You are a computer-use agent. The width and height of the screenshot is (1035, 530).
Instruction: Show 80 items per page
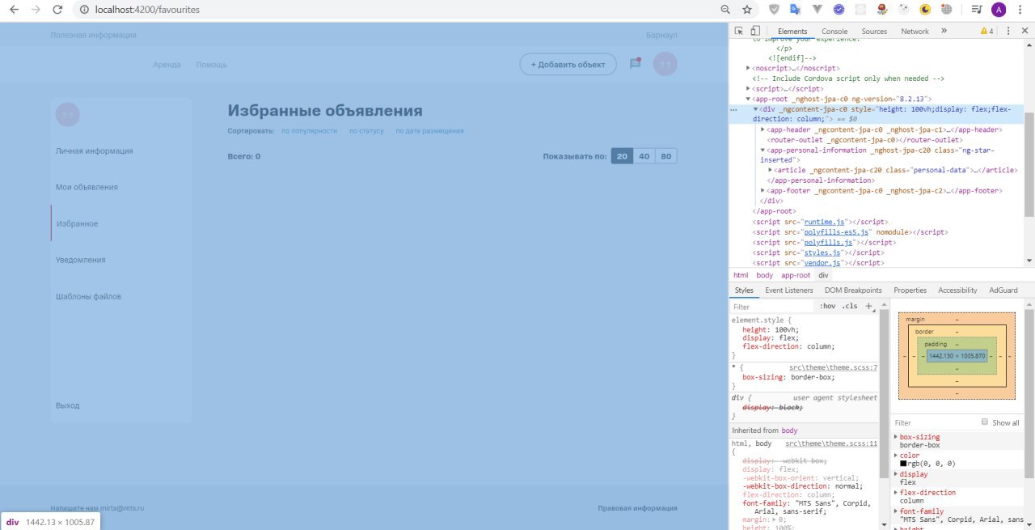point(666,156)
